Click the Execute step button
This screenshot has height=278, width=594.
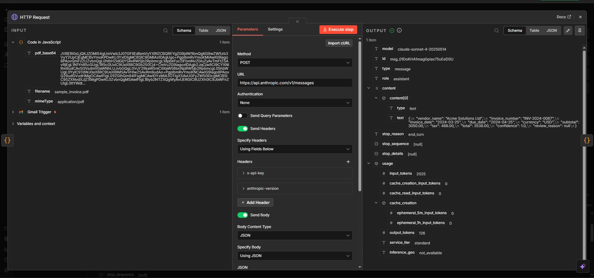338,30
